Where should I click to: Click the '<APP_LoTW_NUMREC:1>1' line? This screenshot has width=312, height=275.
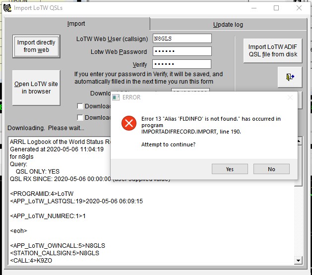(x=48, y=216)
